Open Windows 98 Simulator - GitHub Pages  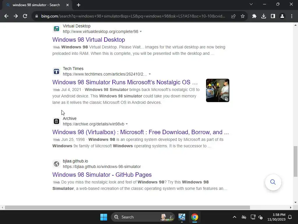[x=102, y=175]
